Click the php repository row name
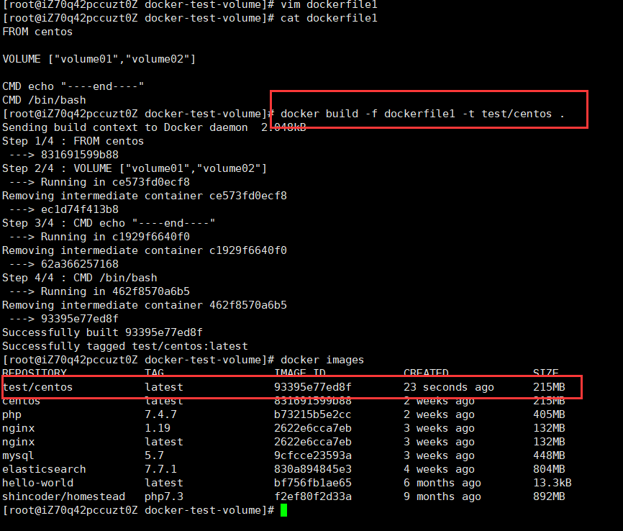623x531 pixels. [12, 414]
